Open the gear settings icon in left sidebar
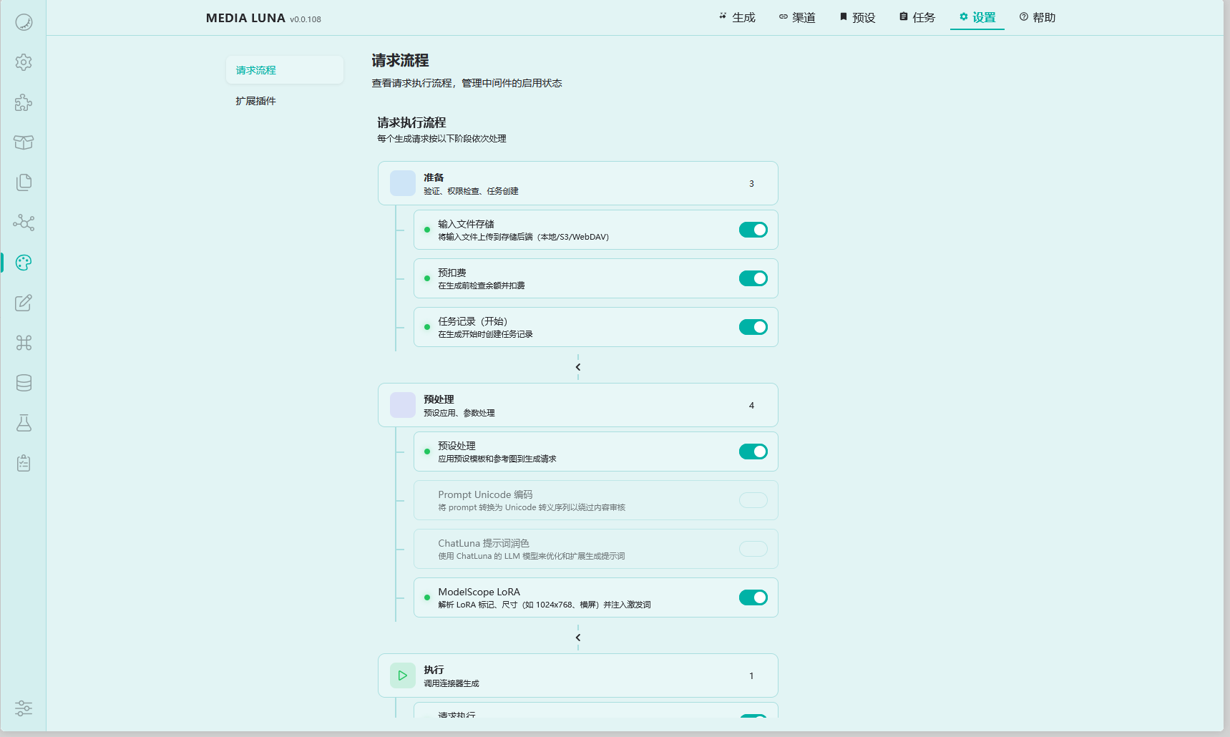 click(24, 62)
